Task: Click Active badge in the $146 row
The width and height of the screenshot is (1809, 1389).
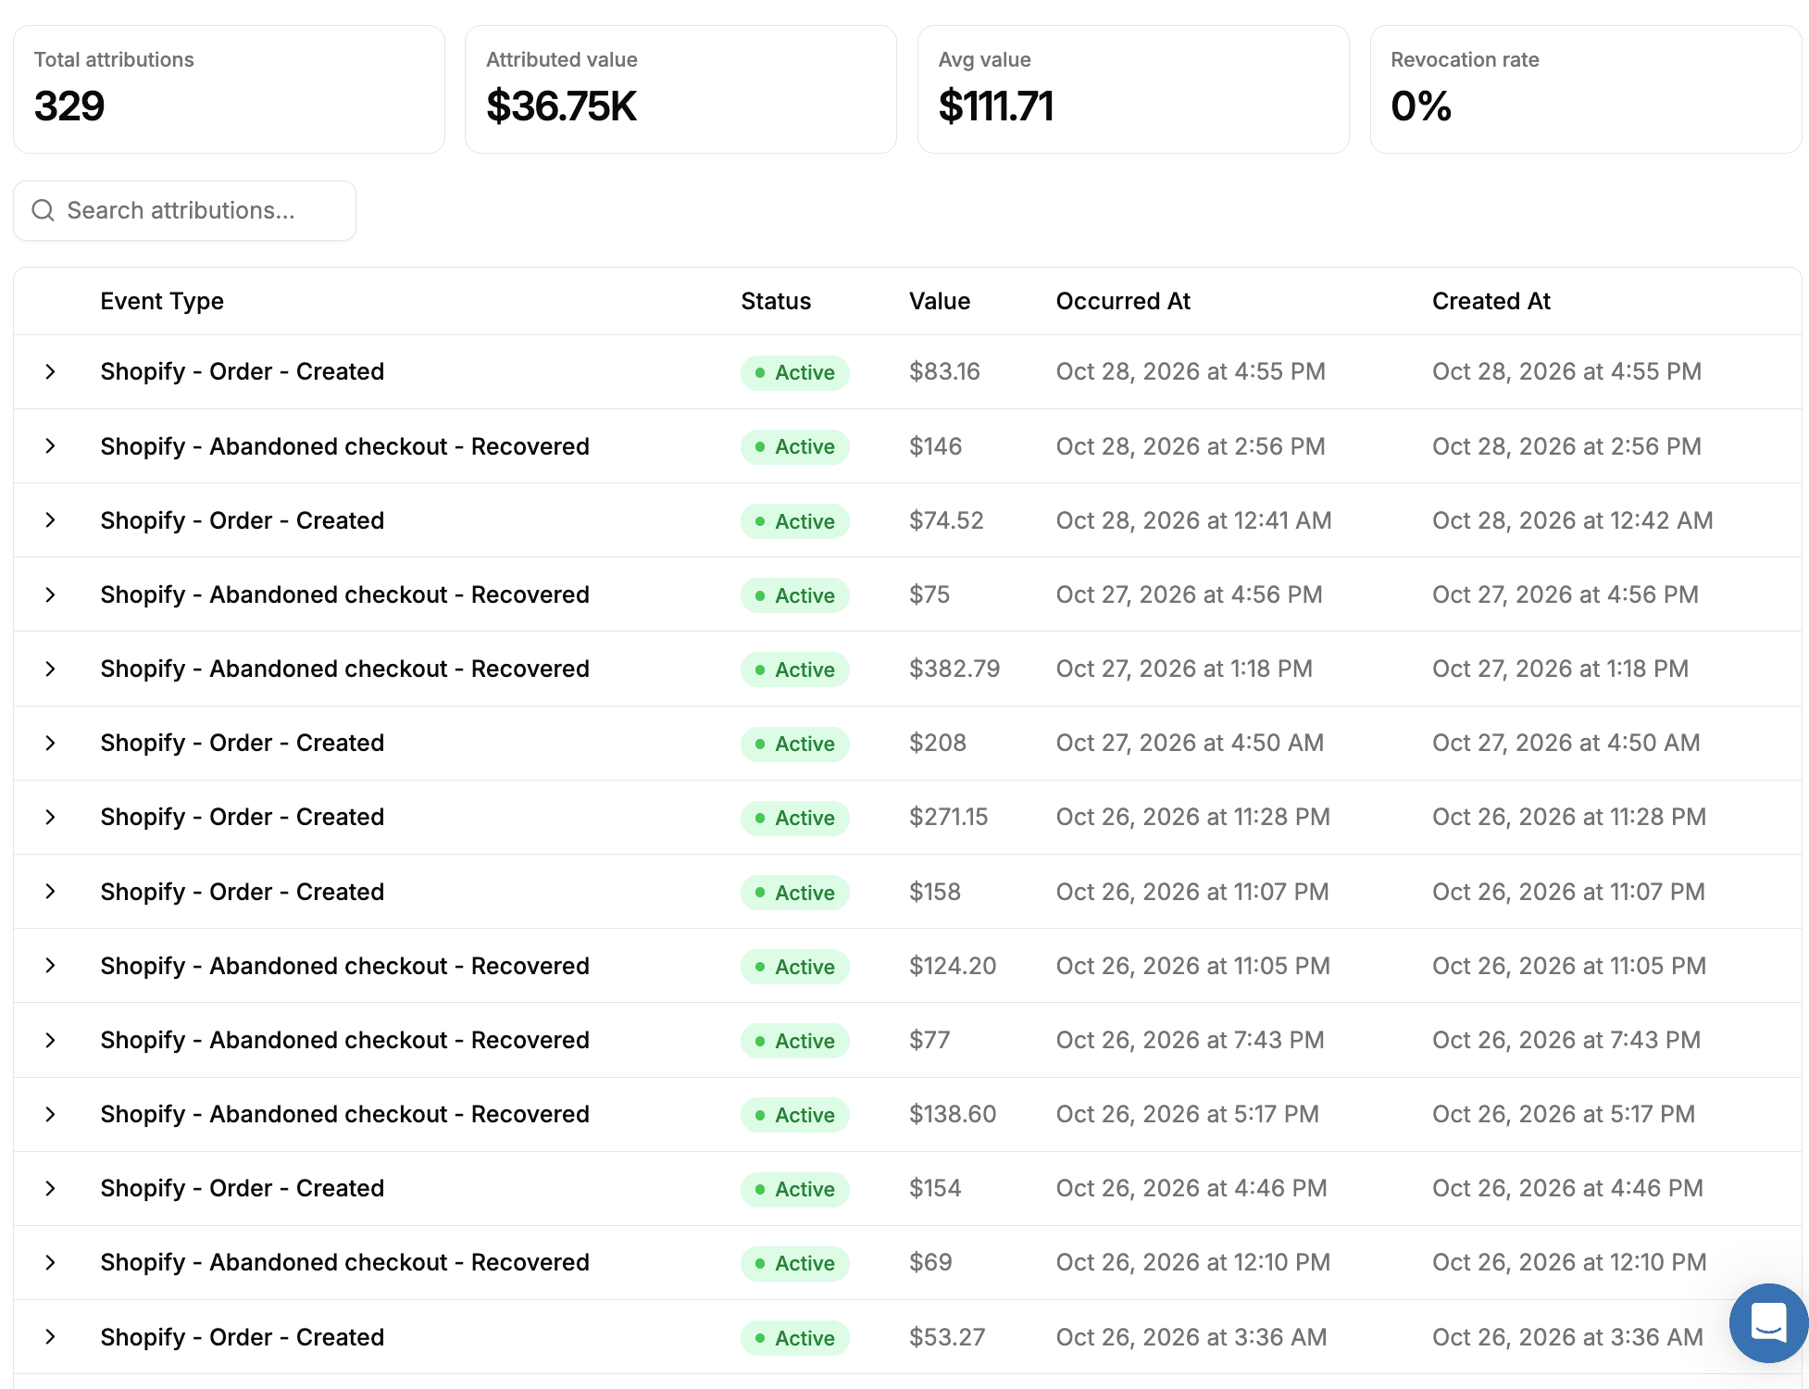Action: click(795, 447)
